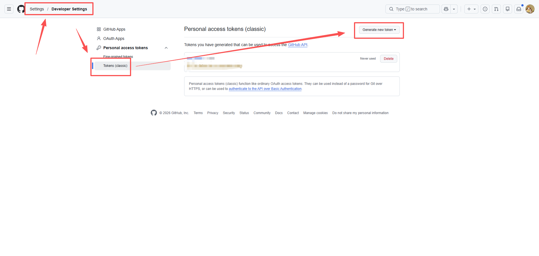
Task: Expand the Copilot options dropdown arrow
Action: pyautogui.click(x=454, y=9)
